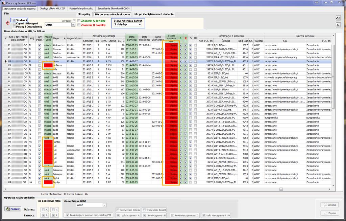Open Zarządzanie Słownikami POLON tab

pos(114,8)
